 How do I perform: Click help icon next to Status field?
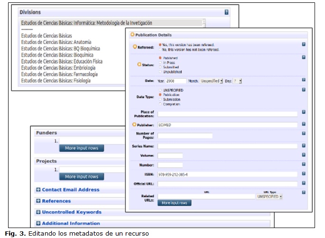[304, 58]
